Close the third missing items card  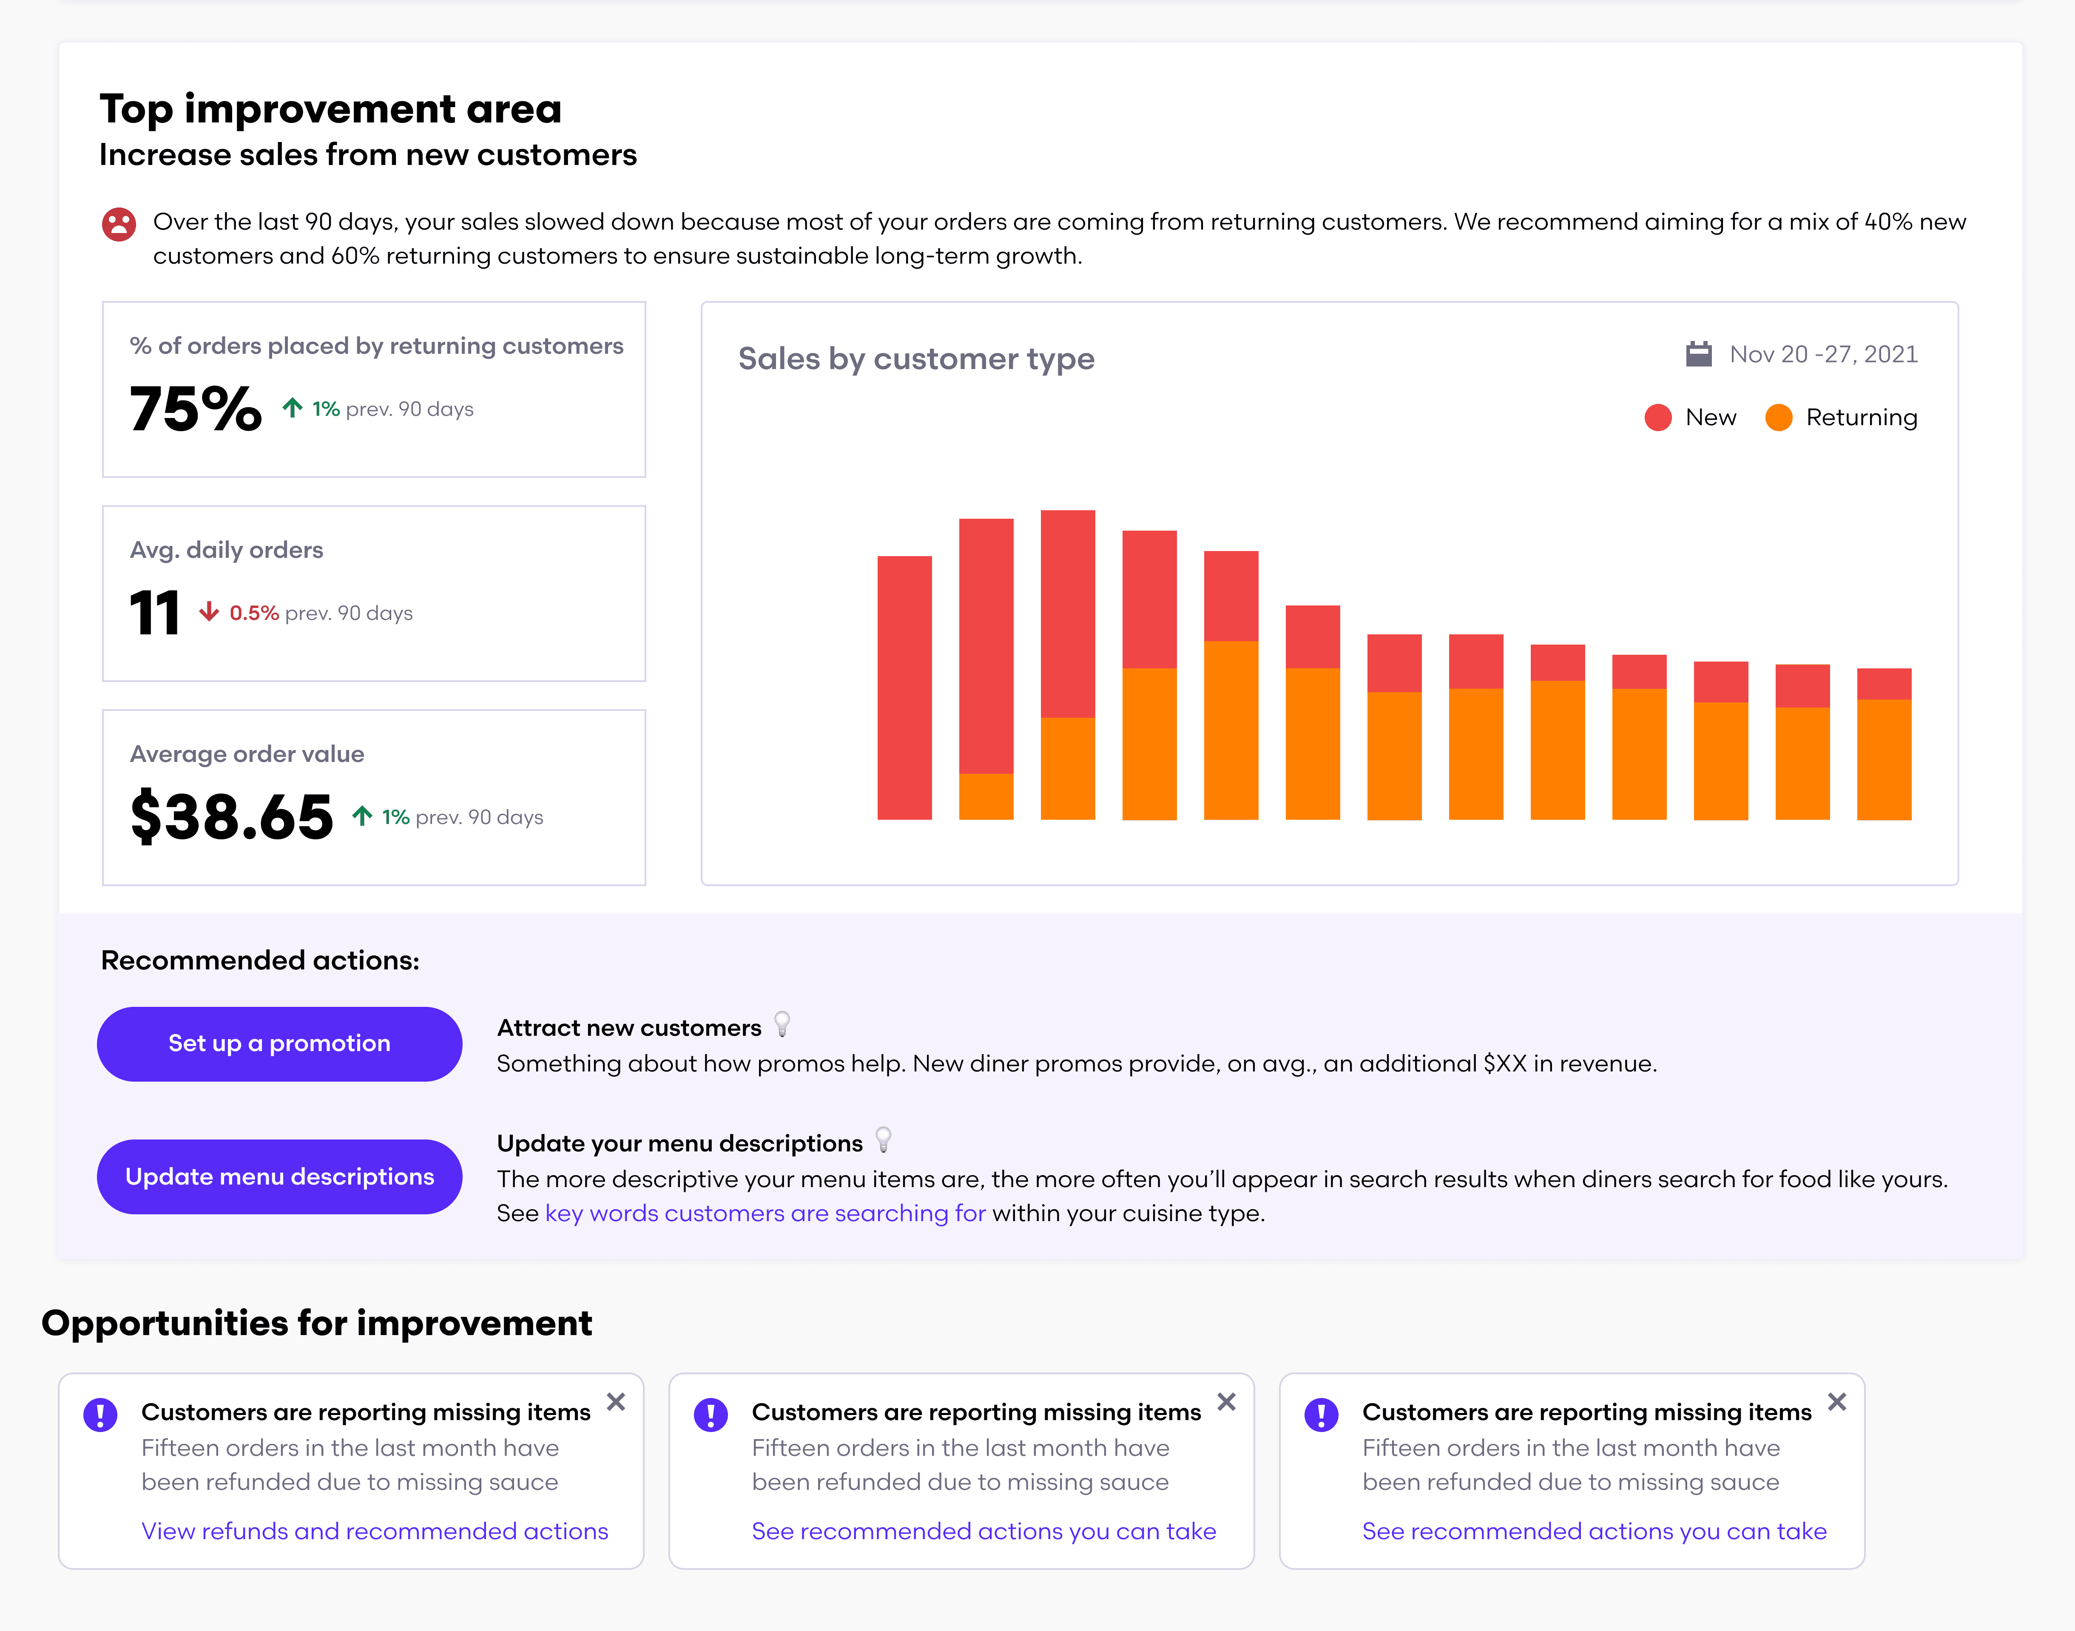tap(1836, 1402)
